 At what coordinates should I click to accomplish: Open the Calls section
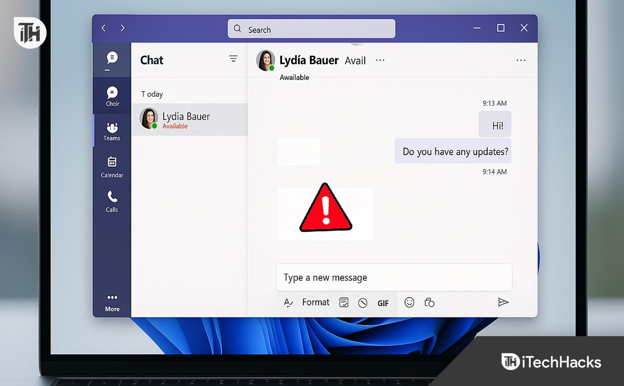[112, 201]
